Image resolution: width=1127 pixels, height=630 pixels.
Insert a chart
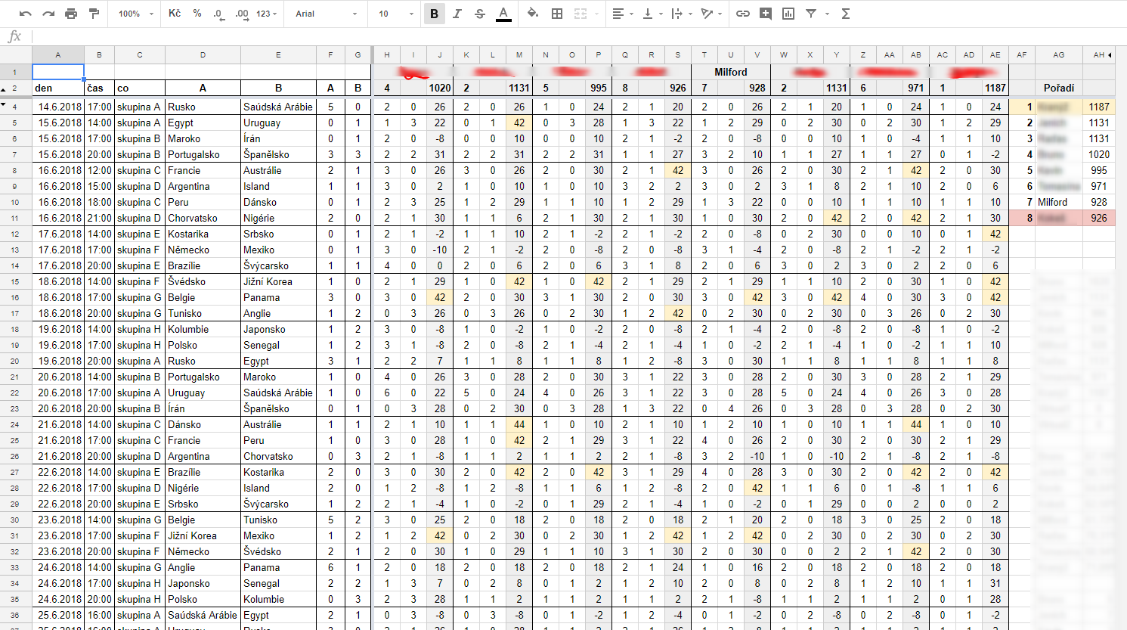(788, 14)
